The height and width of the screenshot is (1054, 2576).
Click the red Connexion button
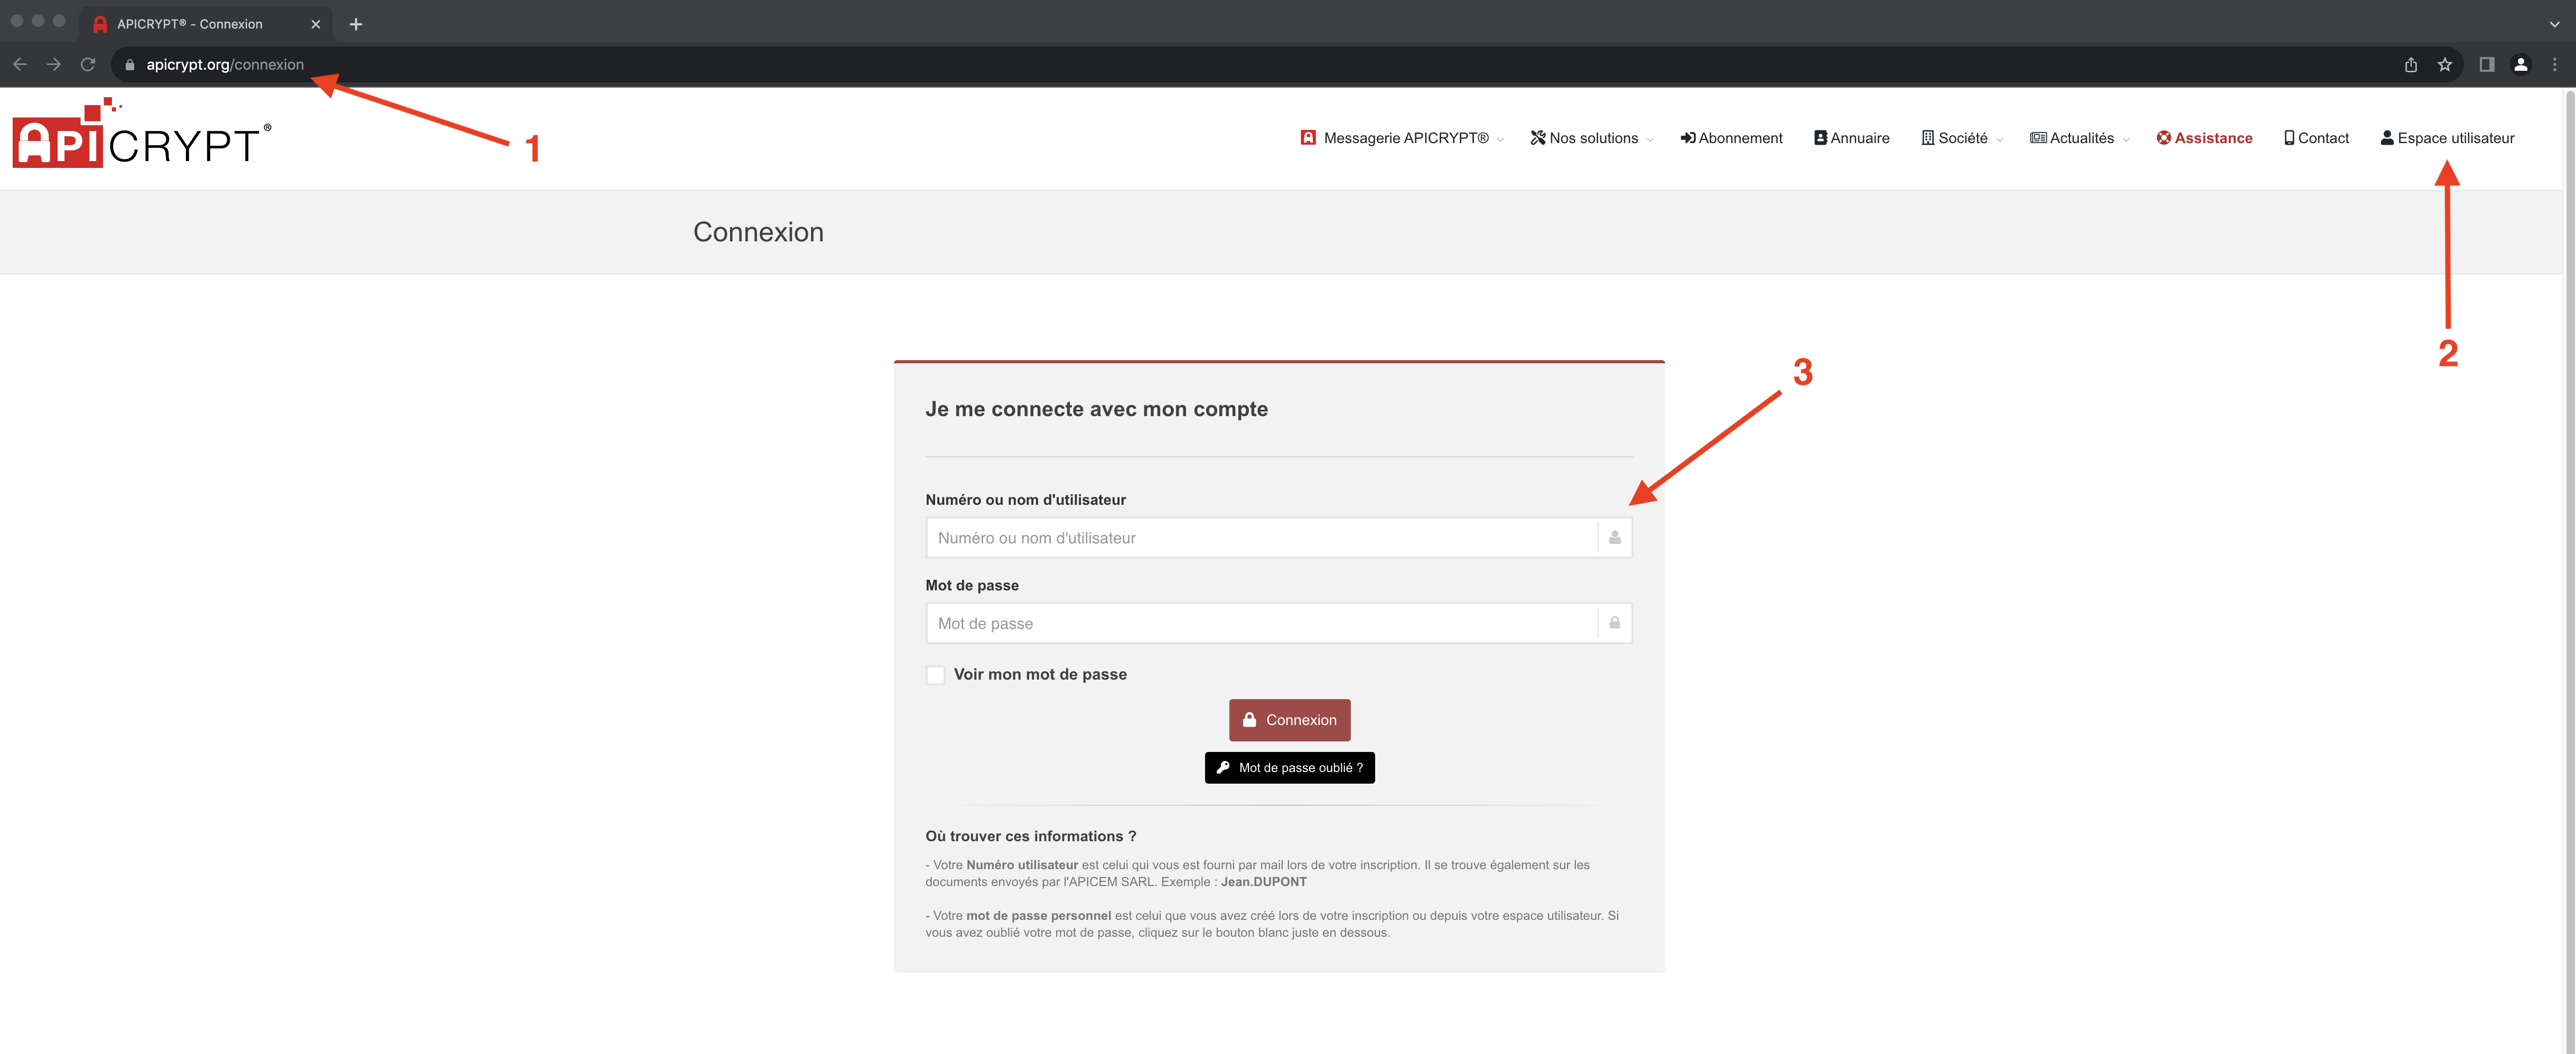point(1289,720)
